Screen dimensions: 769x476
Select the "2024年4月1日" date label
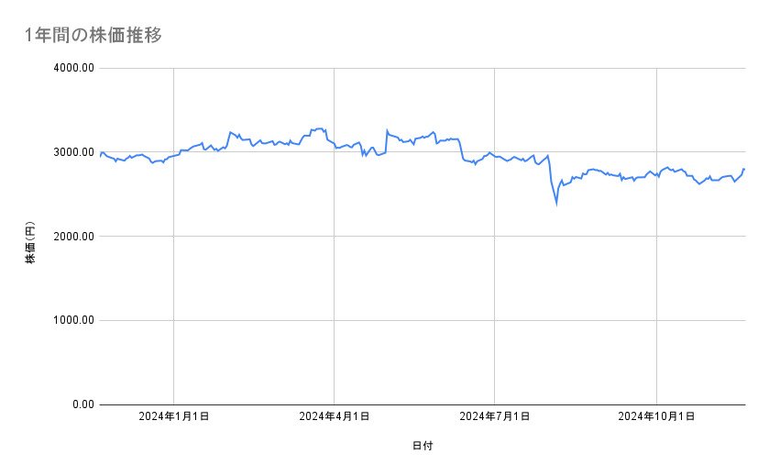[x=335, y=417]
